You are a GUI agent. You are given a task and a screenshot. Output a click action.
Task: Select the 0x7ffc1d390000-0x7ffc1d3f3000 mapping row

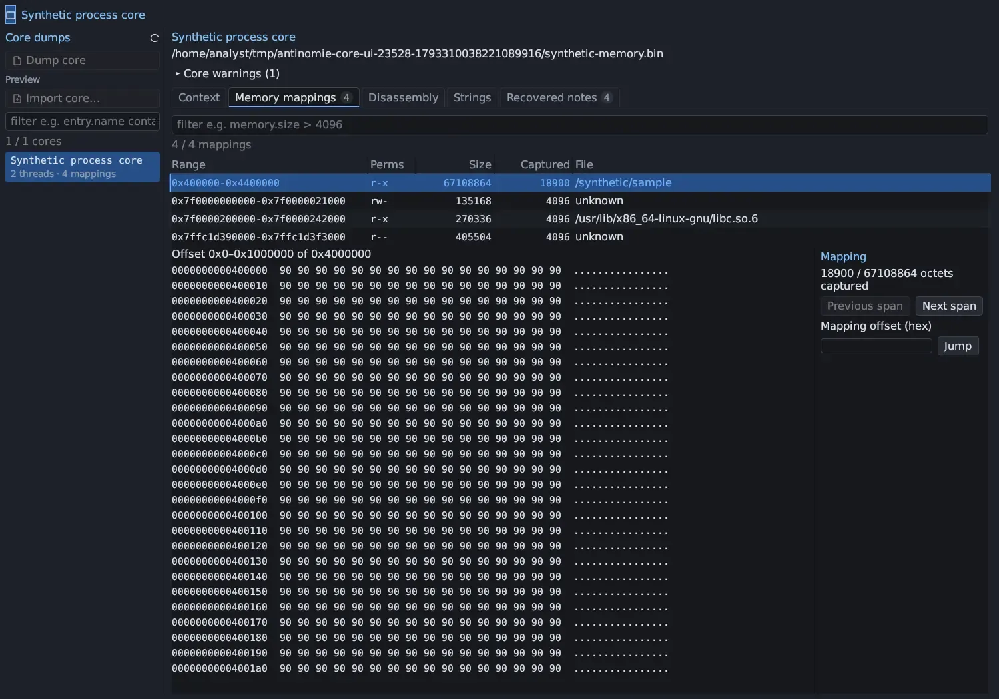580,237
